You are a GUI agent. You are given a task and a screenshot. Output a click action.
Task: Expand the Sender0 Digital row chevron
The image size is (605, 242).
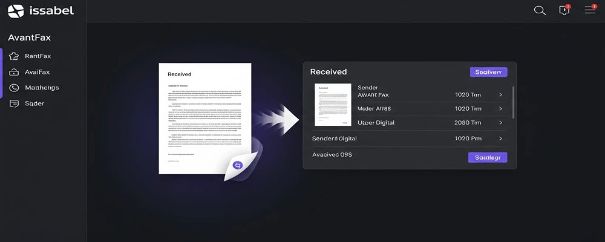coord(500,138)
